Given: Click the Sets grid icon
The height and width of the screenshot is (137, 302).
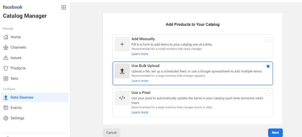Looking at the screenshot, I should 6,79.
